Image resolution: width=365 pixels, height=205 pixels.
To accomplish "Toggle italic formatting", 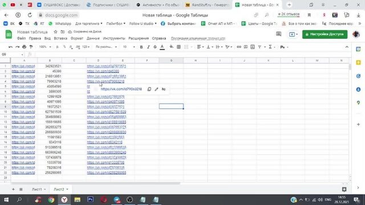I will click(x=148, y=47).
